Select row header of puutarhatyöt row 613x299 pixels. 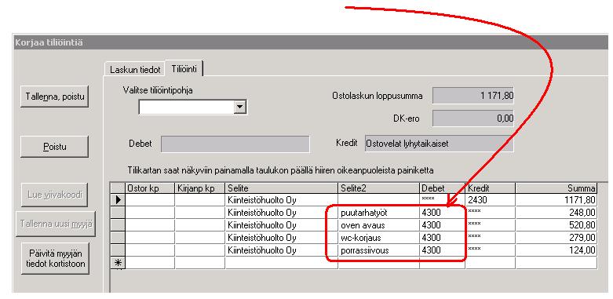point(118,213)
